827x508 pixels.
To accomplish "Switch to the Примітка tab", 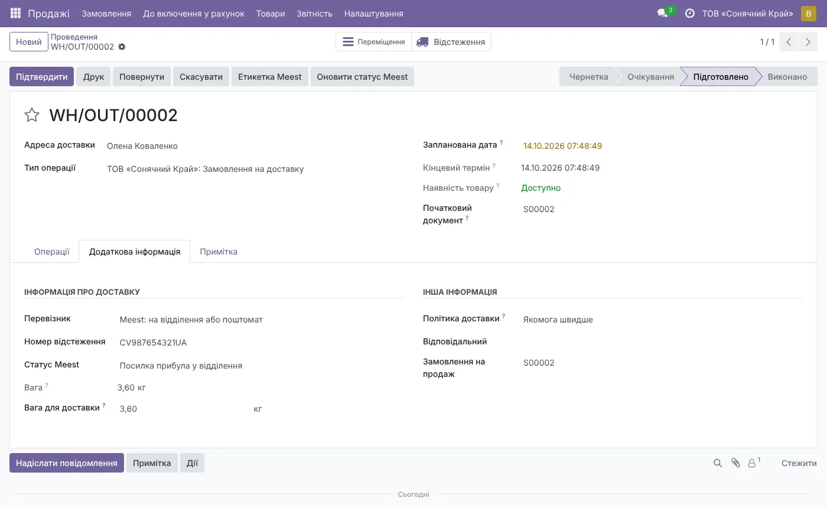I will [x=219, y=252].
